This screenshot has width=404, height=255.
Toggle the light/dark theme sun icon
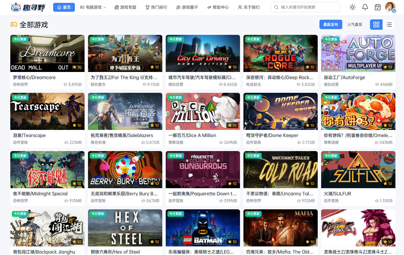pos(353,7)
